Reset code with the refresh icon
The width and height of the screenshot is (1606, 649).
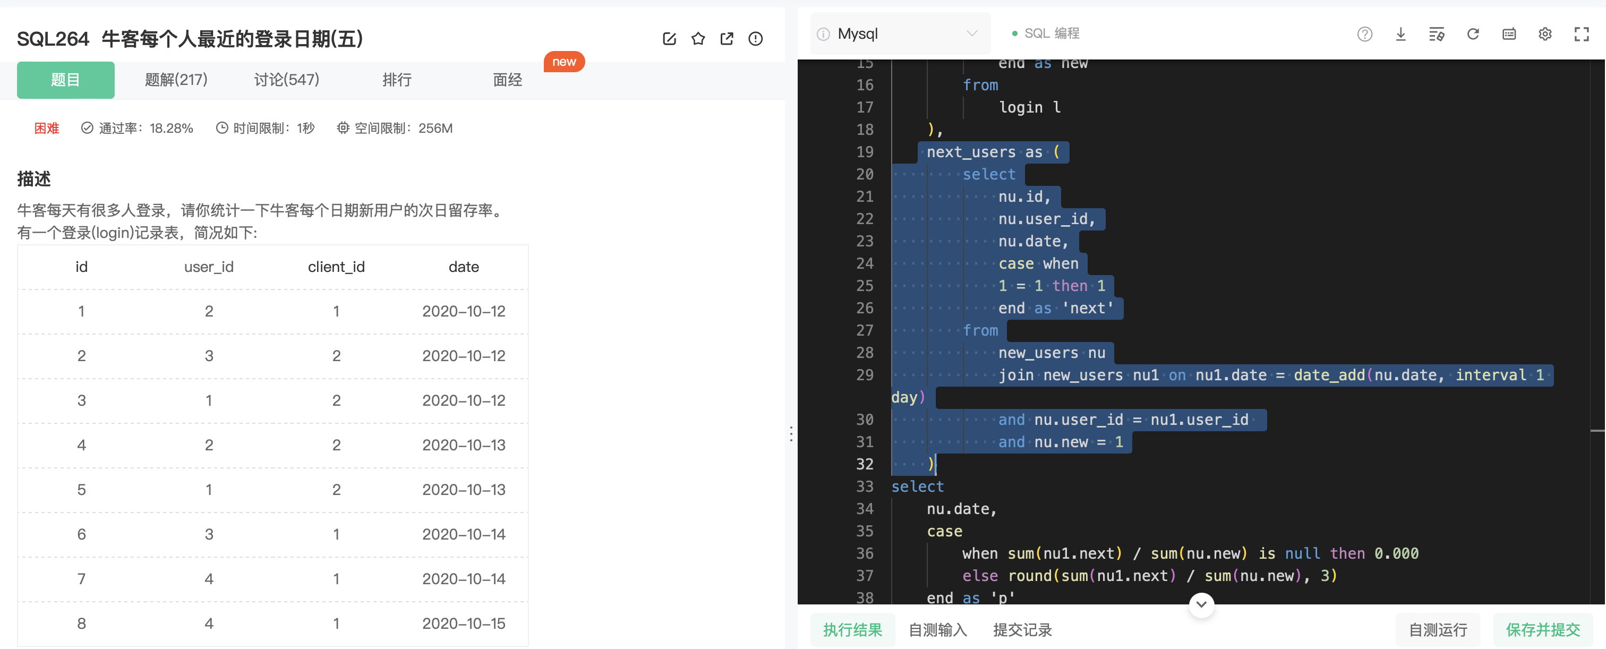[x=1473, y=33]
